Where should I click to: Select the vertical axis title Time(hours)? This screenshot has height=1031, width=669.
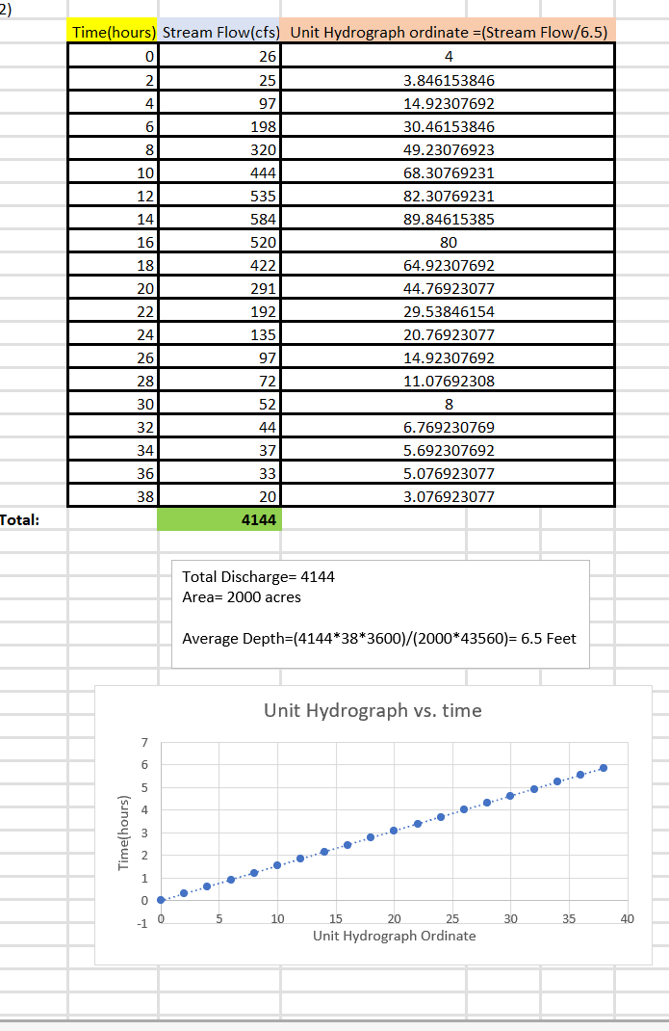123,833
